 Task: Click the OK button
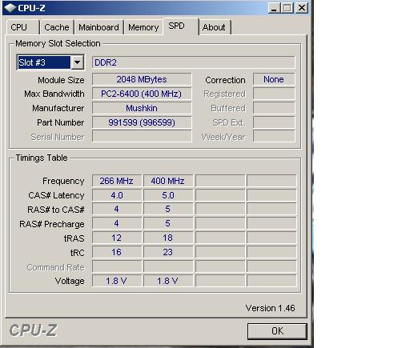(277, 331)
